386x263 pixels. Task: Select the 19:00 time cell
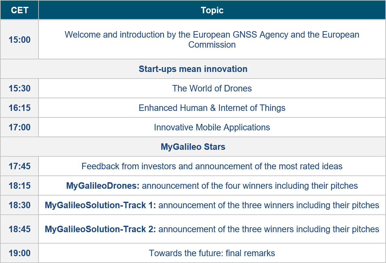(19, 253)
